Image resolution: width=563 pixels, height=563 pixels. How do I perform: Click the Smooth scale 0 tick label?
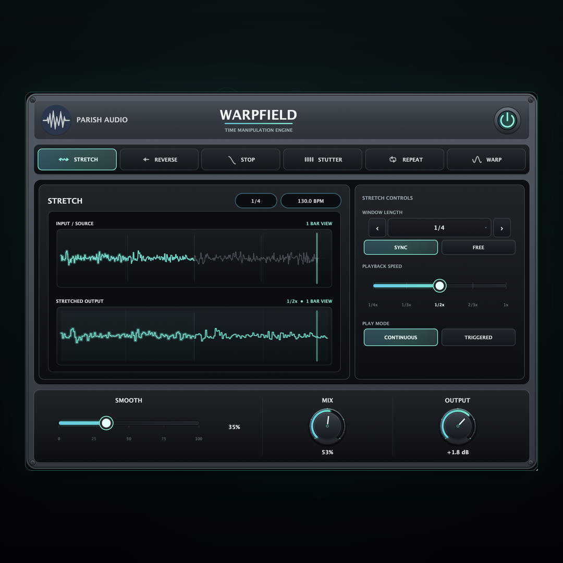pyautogui.click(x=59, y=439)
